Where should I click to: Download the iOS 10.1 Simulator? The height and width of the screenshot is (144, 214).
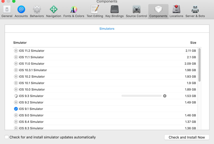point(16,83)
